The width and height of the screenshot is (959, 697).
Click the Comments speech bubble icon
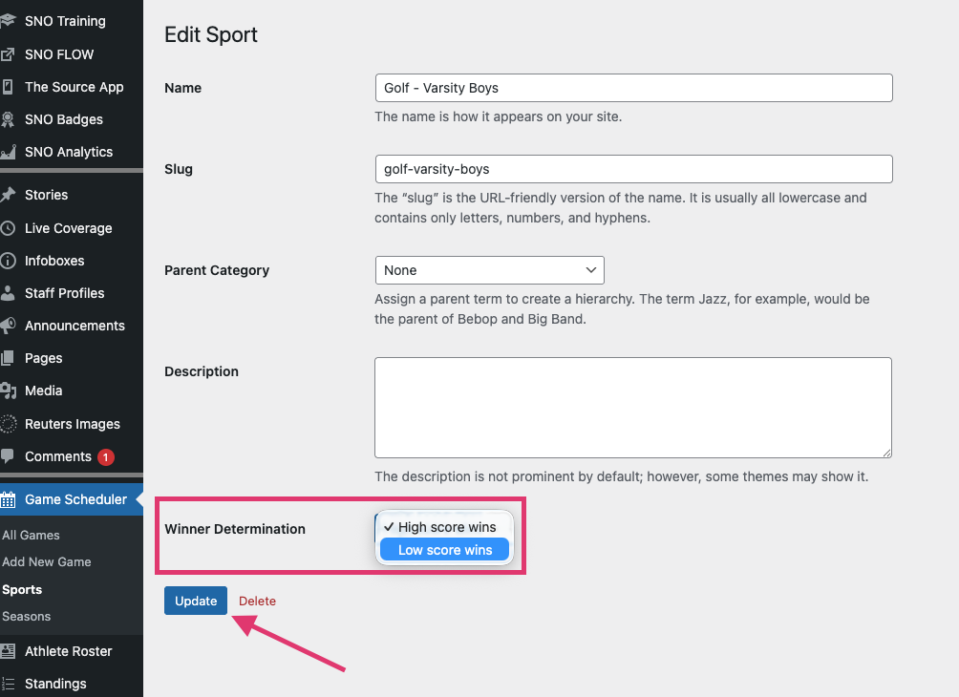pos(8,456)
